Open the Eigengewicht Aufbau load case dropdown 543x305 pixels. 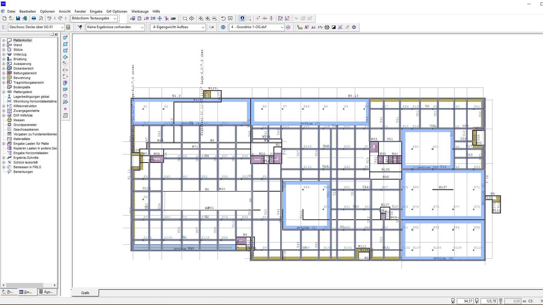point(203,27)
